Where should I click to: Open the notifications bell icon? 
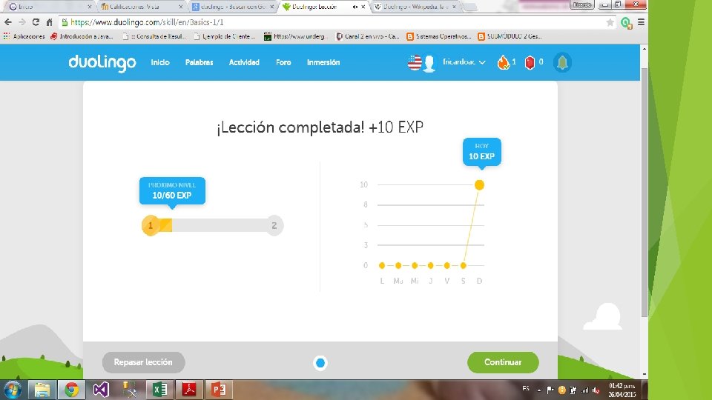[562, 62]
